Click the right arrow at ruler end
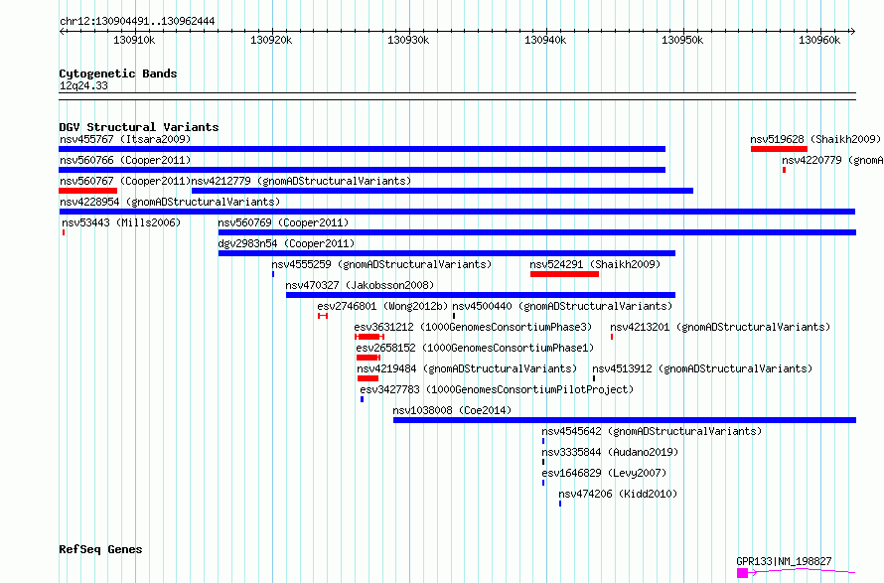Viewport: 884px width, 583px height. (x=852, y=32)
